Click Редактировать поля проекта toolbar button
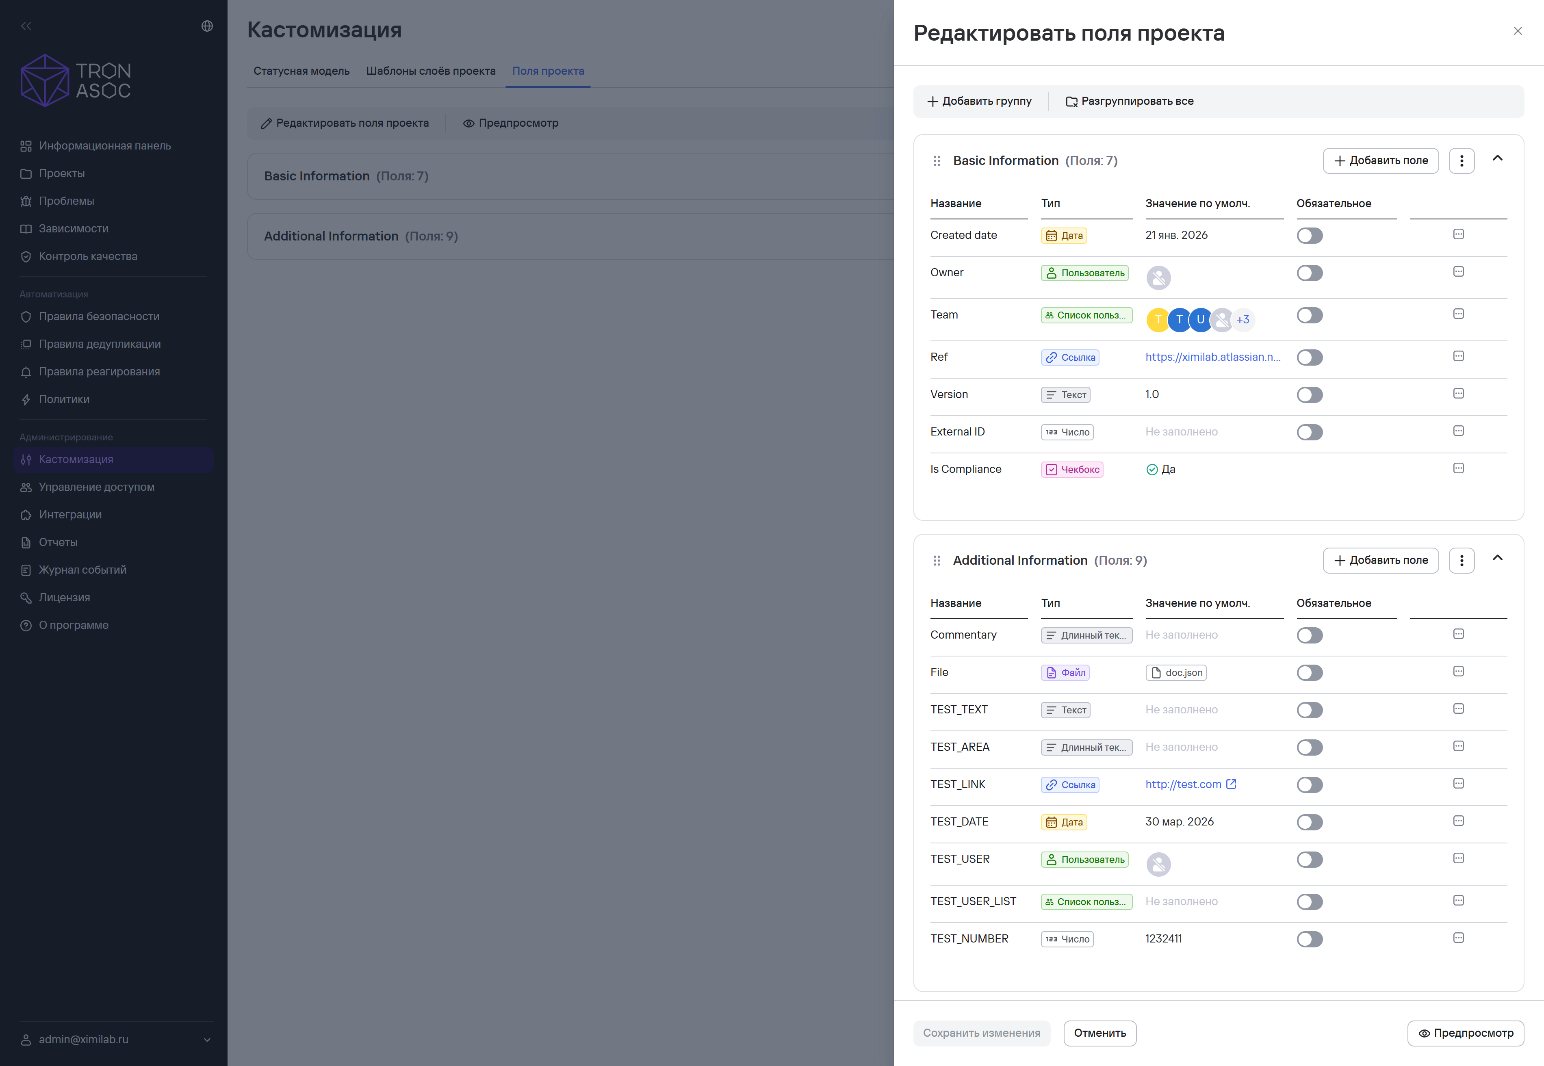Image resolution: width=1544 pixels, height=1066 pixels. pos(345,123)
